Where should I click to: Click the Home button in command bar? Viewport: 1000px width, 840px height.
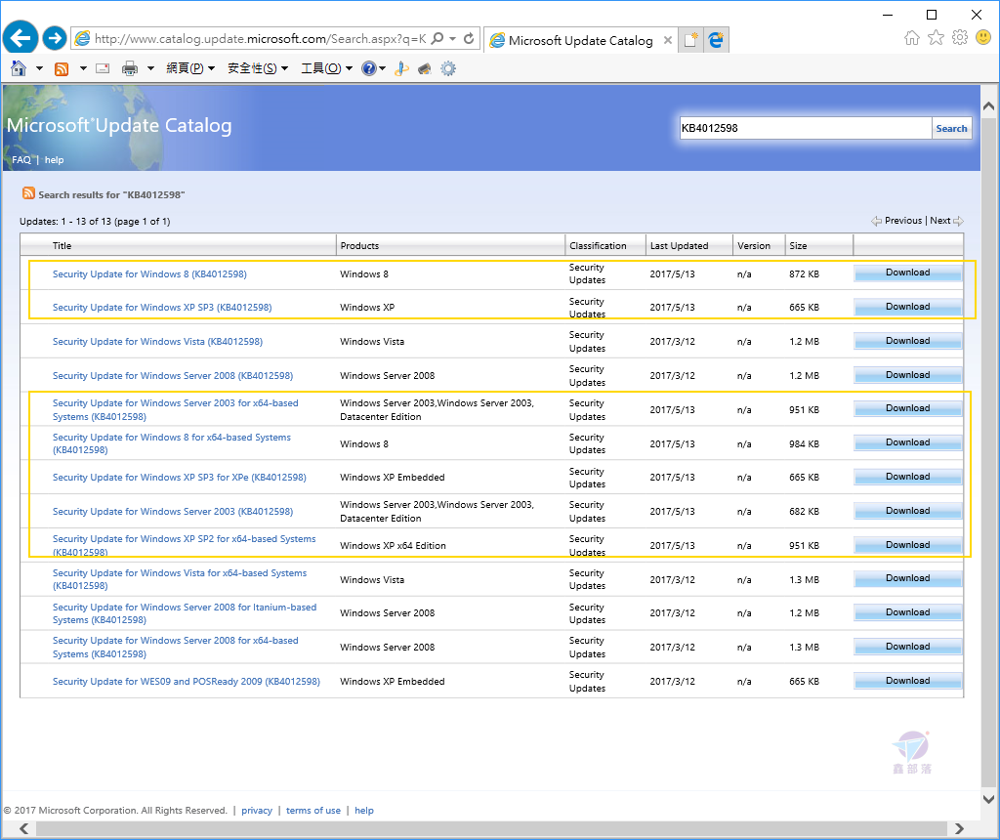coord(19,68)
